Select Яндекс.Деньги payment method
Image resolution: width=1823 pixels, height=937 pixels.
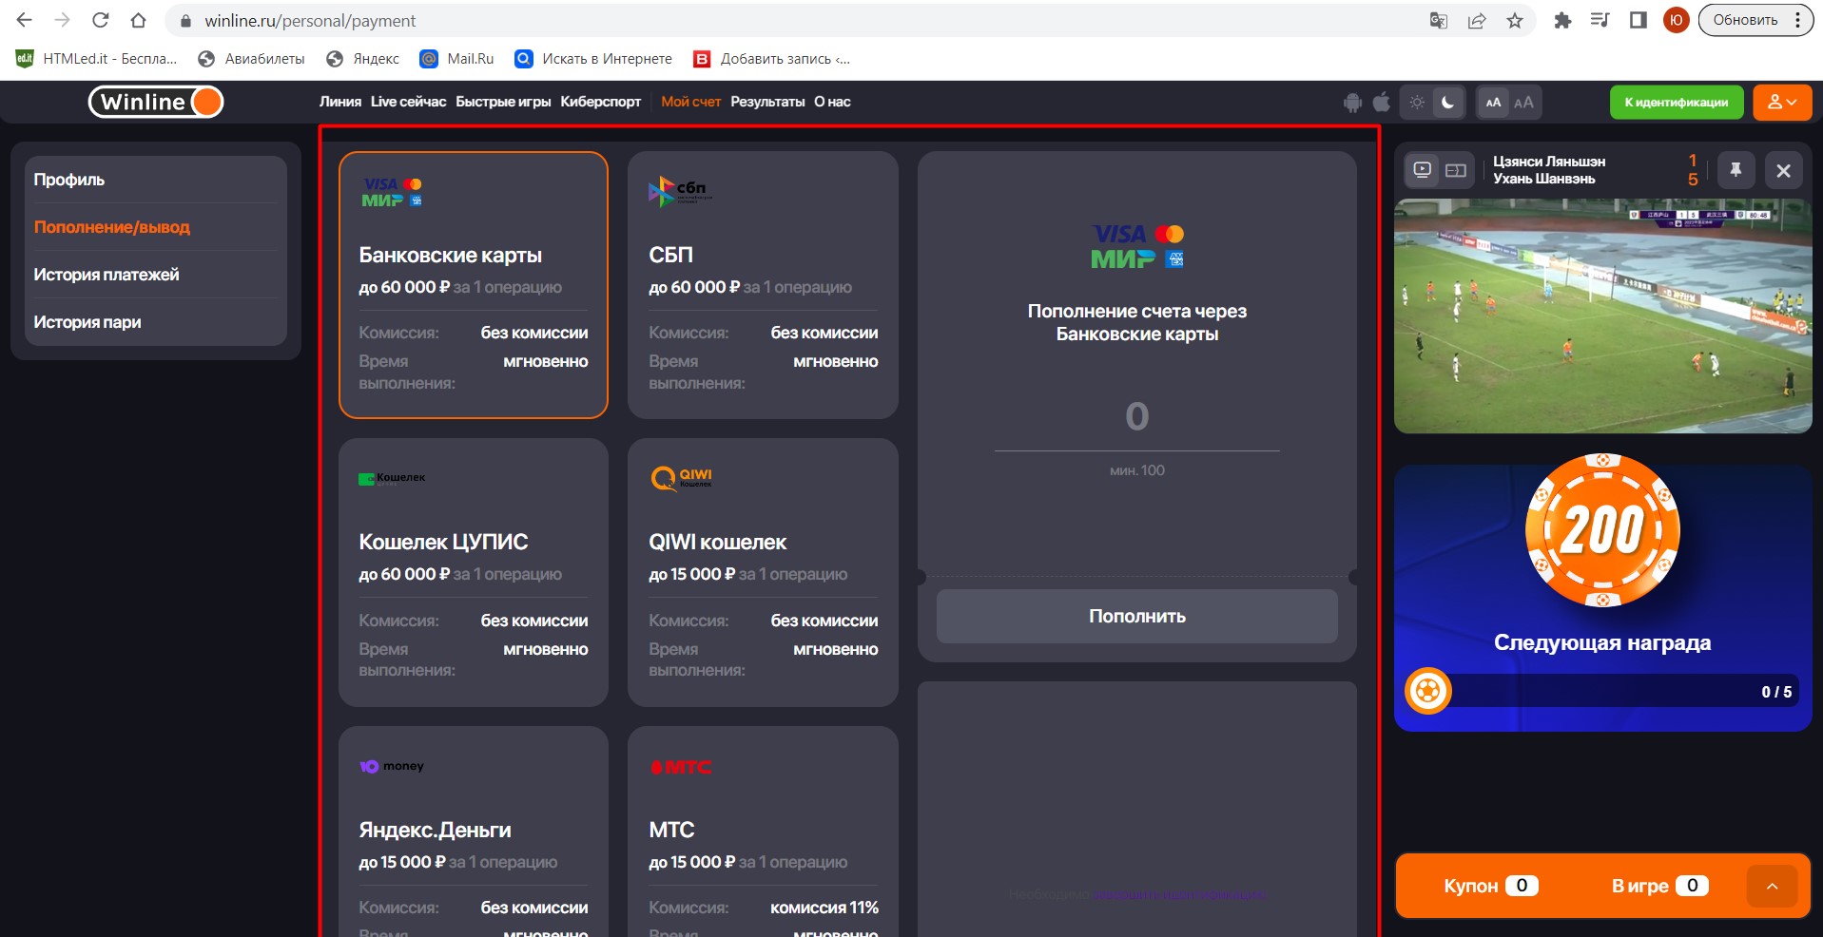click(x=474, y=832)
